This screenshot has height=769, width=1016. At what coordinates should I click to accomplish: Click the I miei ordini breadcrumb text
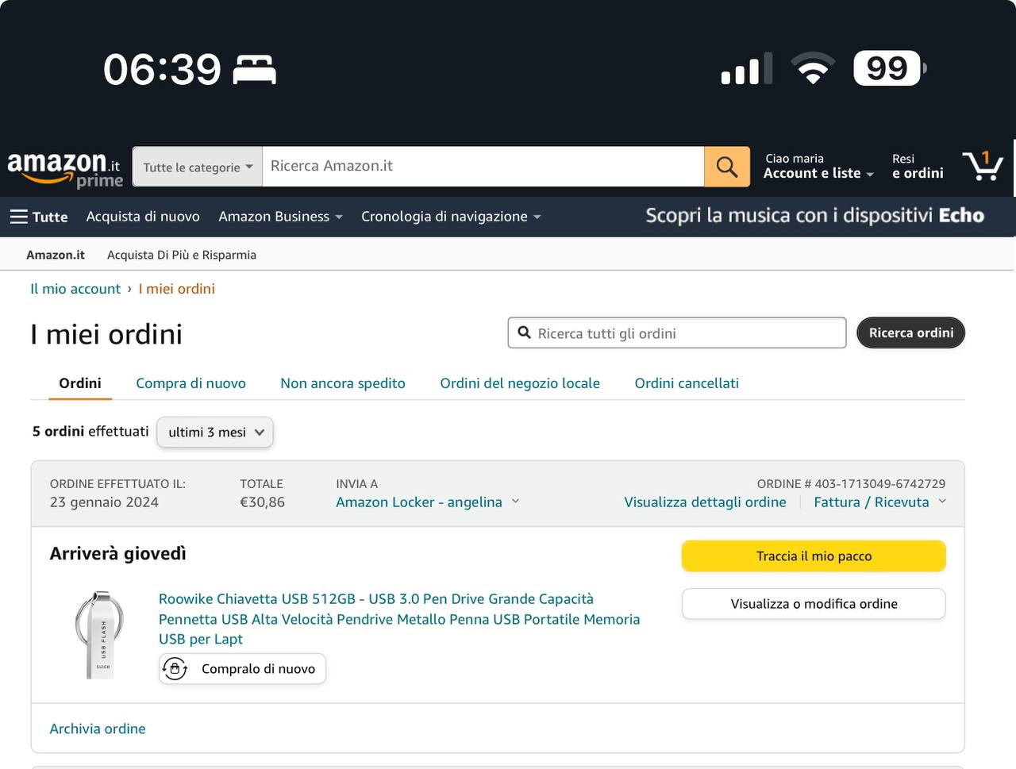(176, 289)
